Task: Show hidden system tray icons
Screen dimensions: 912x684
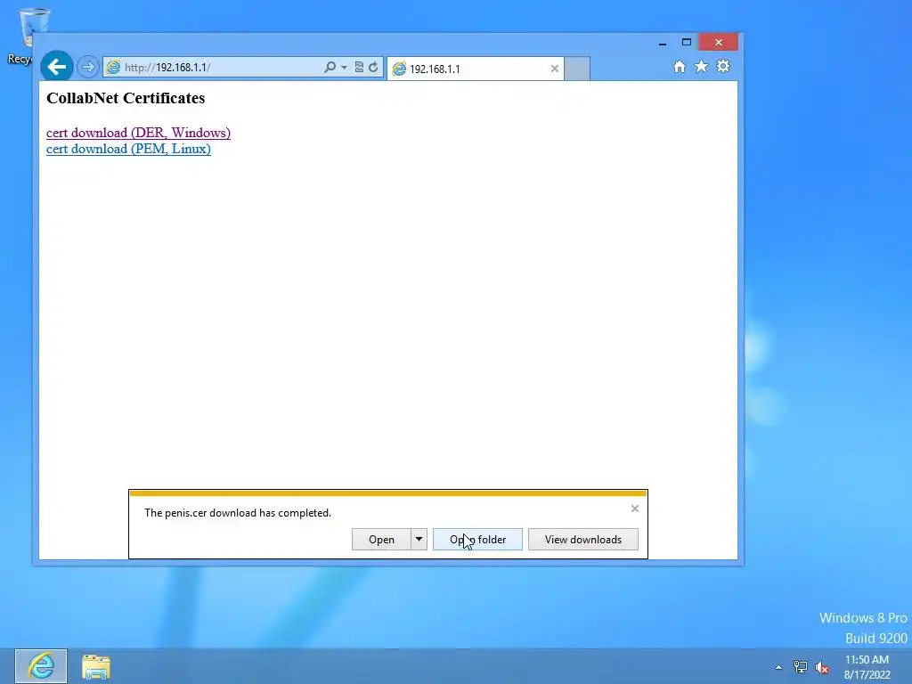Action: coord(778,667)
